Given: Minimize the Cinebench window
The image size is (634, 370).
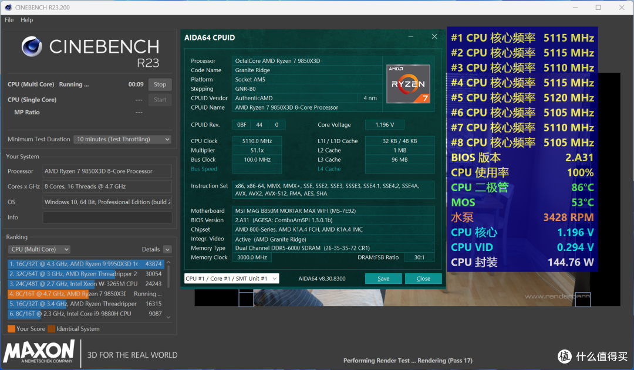Looking at the screenshot, I should (575, 7).
